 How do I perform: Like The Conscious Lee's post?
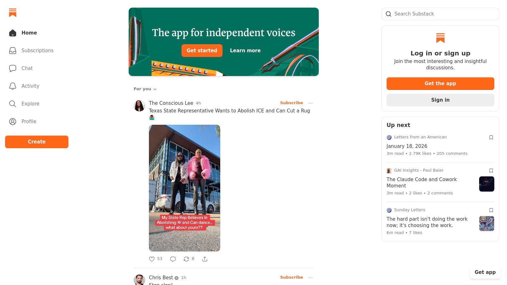coord(152,259)
